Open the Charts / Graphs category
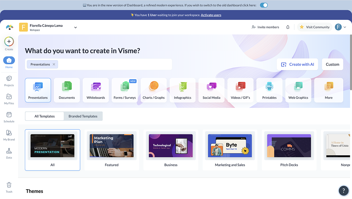Image resolution: width=352 pixels, height=199 pixels. (153, 90)
